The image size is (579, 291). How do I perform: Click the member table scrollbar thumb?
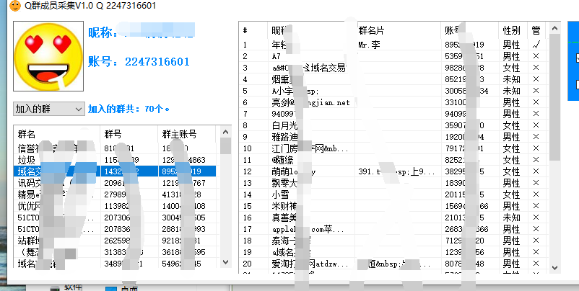pos(554,97)
